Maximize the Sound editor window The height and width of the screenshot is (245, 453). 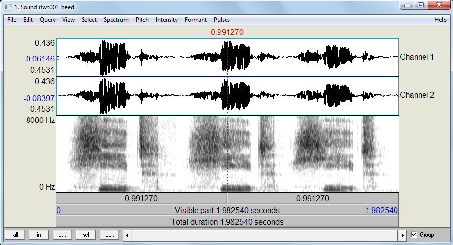click(x=421, y=5)
